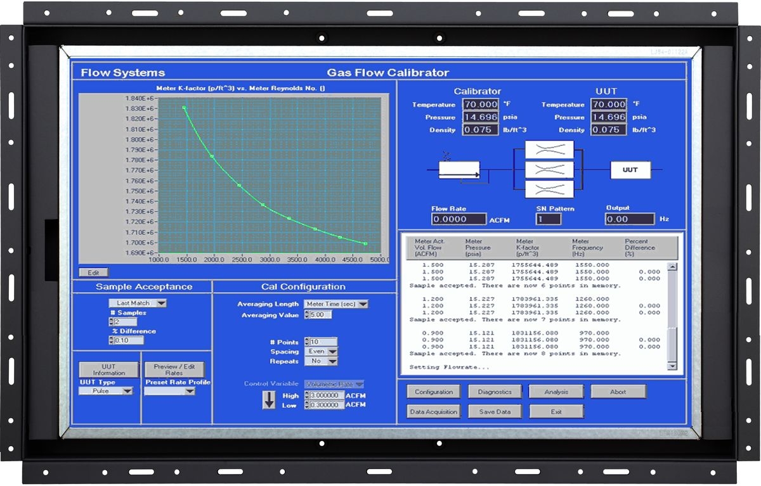The width and height of the screenshot is (761, 486).
Task: Open the Spacing dropdown set to Even
Action: (321, 351)
